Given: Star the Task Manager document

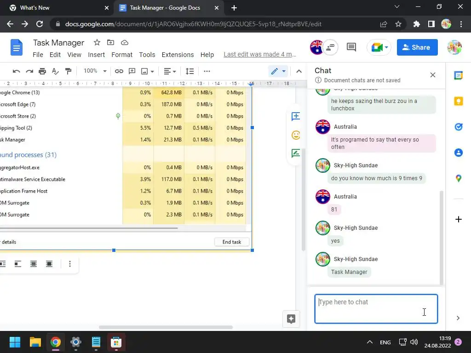Looking at the screenshot, I should pos(97,43).
